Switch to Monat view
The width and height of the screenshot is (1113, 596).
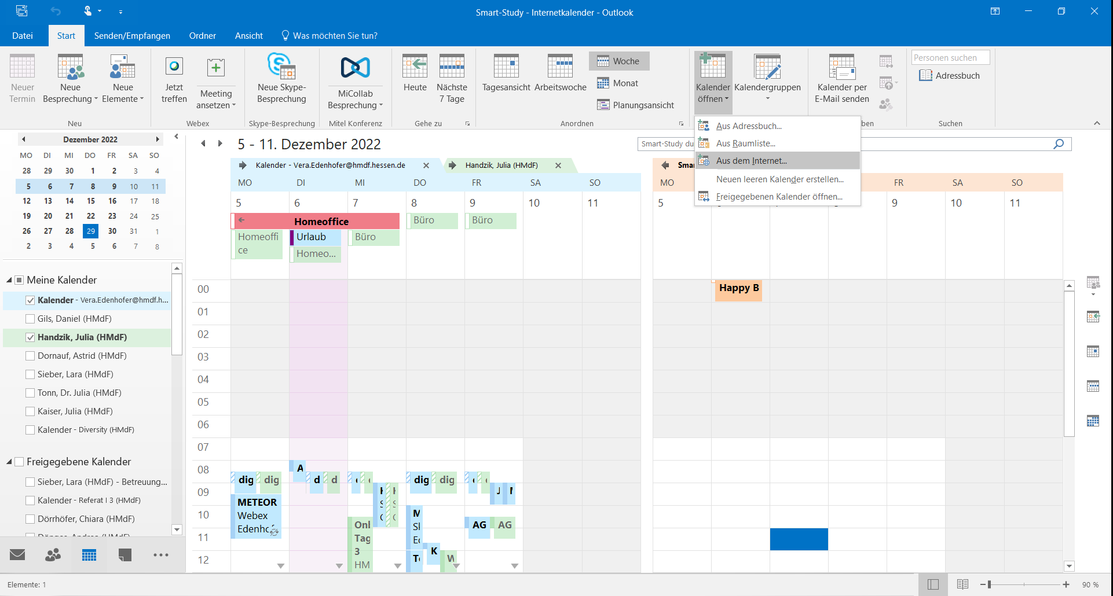coord(618,83)
